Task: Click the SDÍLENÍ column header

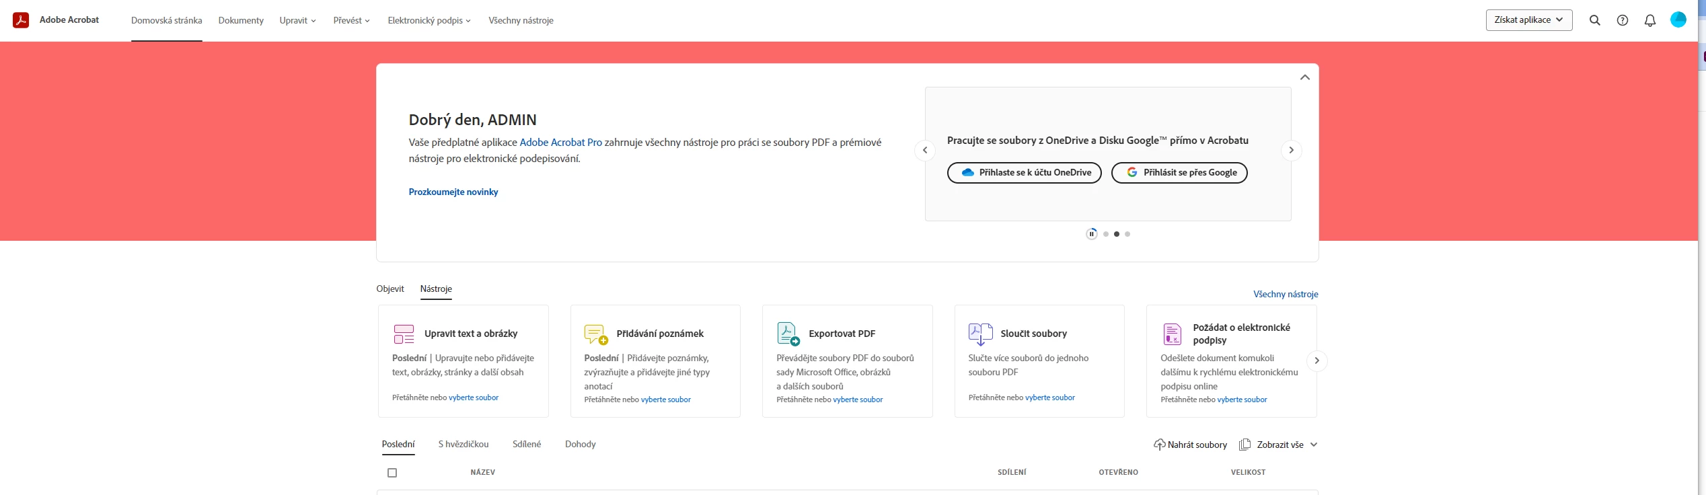Action: (1012, 473)
